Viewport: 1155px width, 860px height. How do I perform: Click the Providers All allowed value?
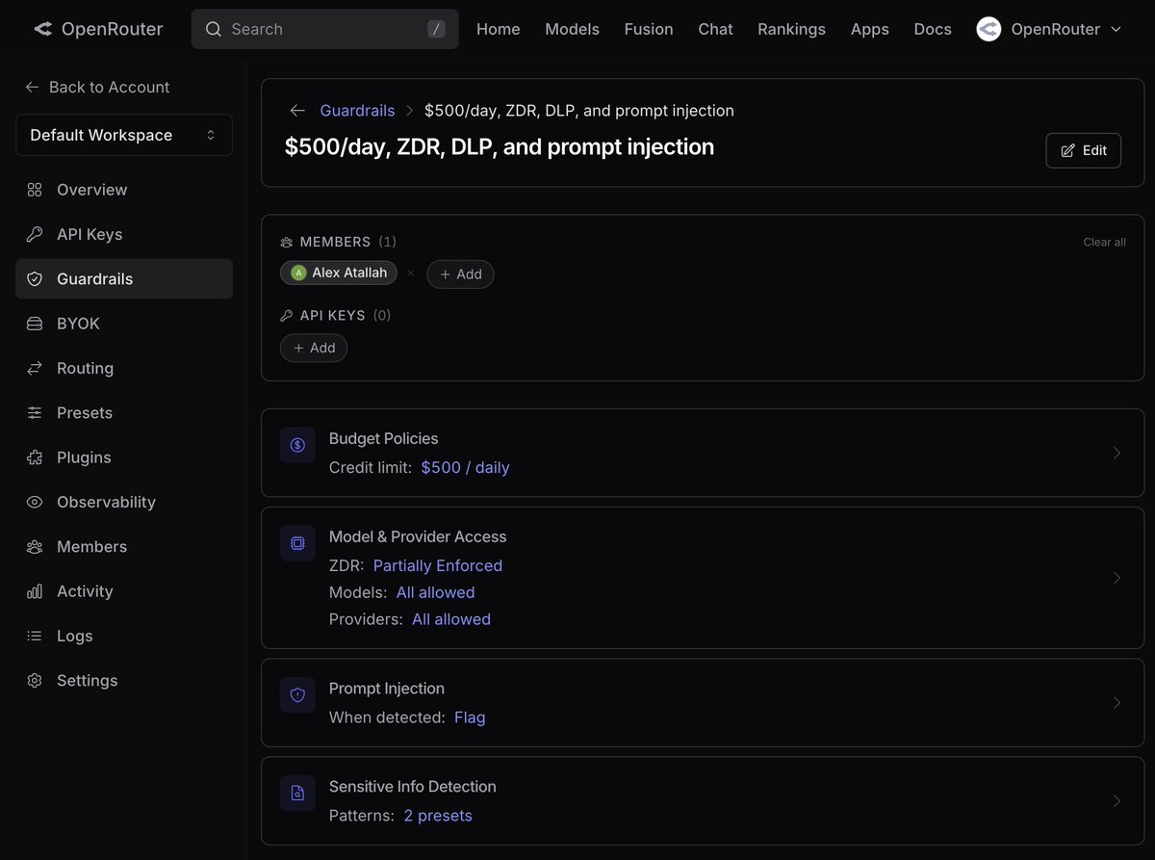click(x=451, y=619)
